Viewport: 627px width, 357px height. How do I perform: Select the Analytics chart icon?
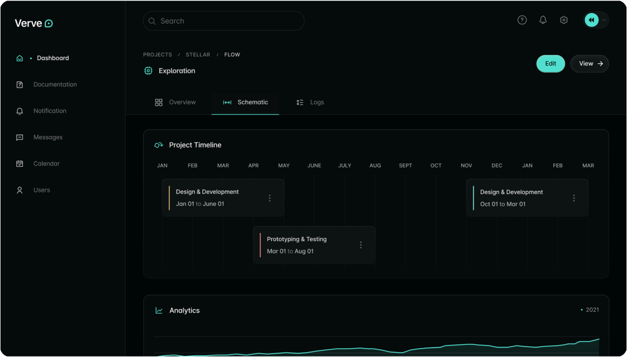(x=158, y=310)
